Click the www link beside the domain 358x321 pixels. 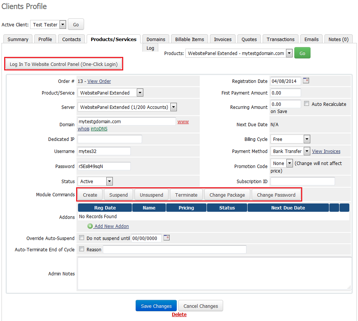[x=183, y=121]
